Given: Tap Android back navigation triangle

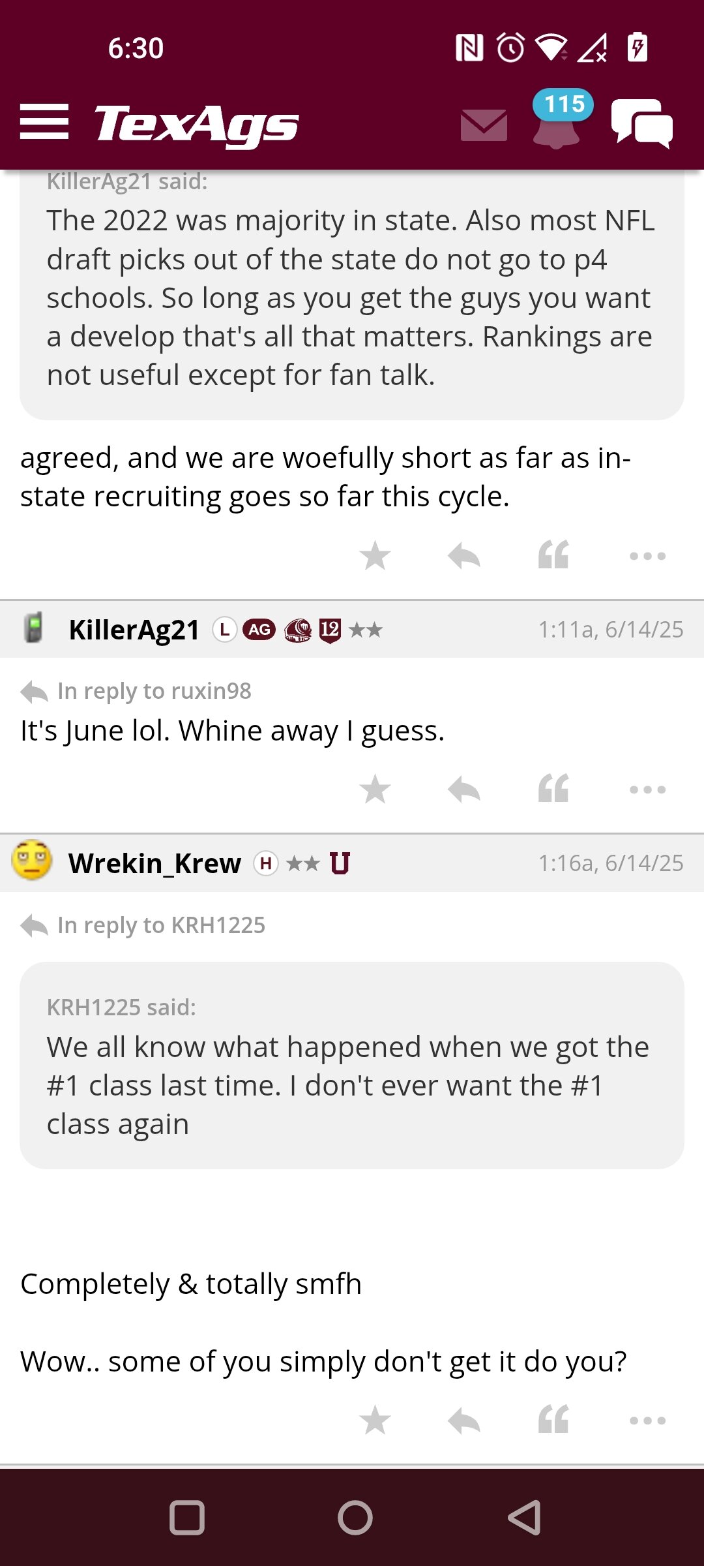Looking at the screenshot, I should pos(525,1518).
